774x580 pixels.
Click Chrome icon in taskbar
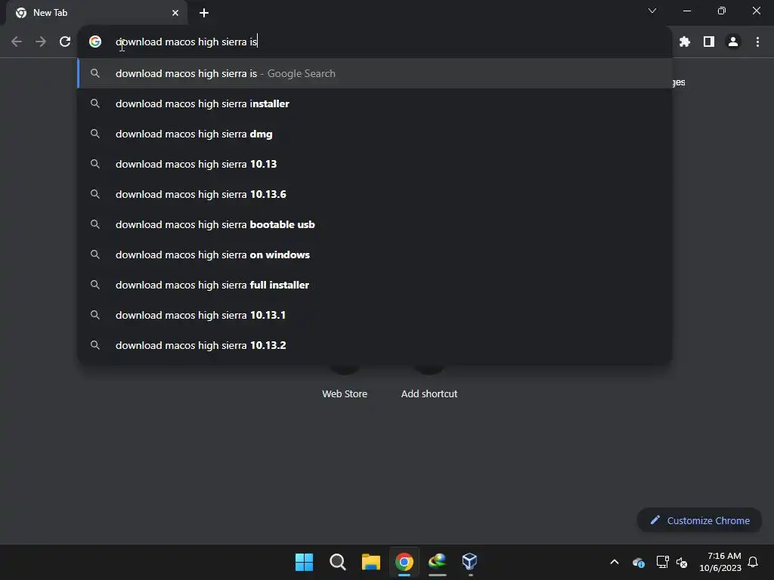coord(404,562)
